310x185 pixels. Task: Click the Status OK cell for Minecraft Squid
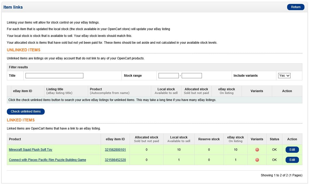coord(274,150)
